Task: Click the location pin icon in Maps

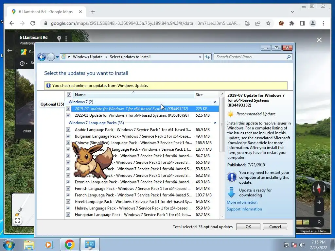Action: click(59, 39)
